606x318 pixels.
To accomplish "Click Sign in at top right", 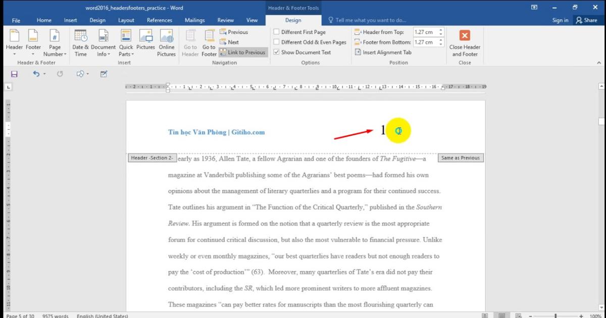I will click(560, 20).
